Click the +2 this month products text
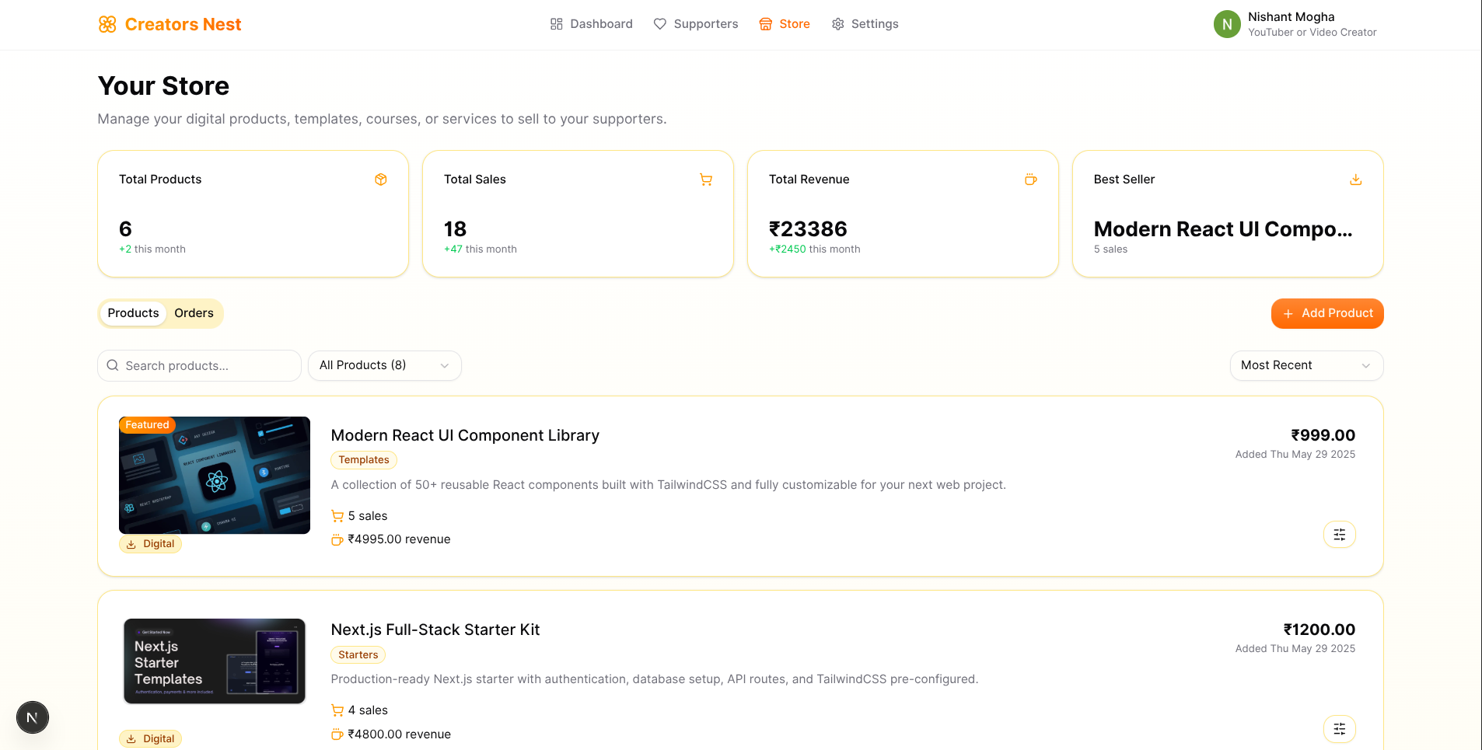This screenshot has height=750, width=1482. 152,249
